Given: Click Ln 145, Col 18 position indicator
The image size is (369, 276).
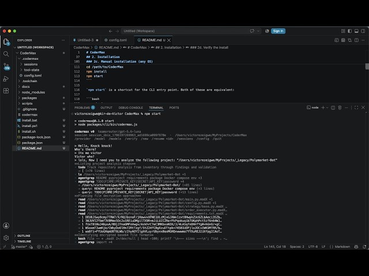Looking at the screenshot, I should click(274, 247).
